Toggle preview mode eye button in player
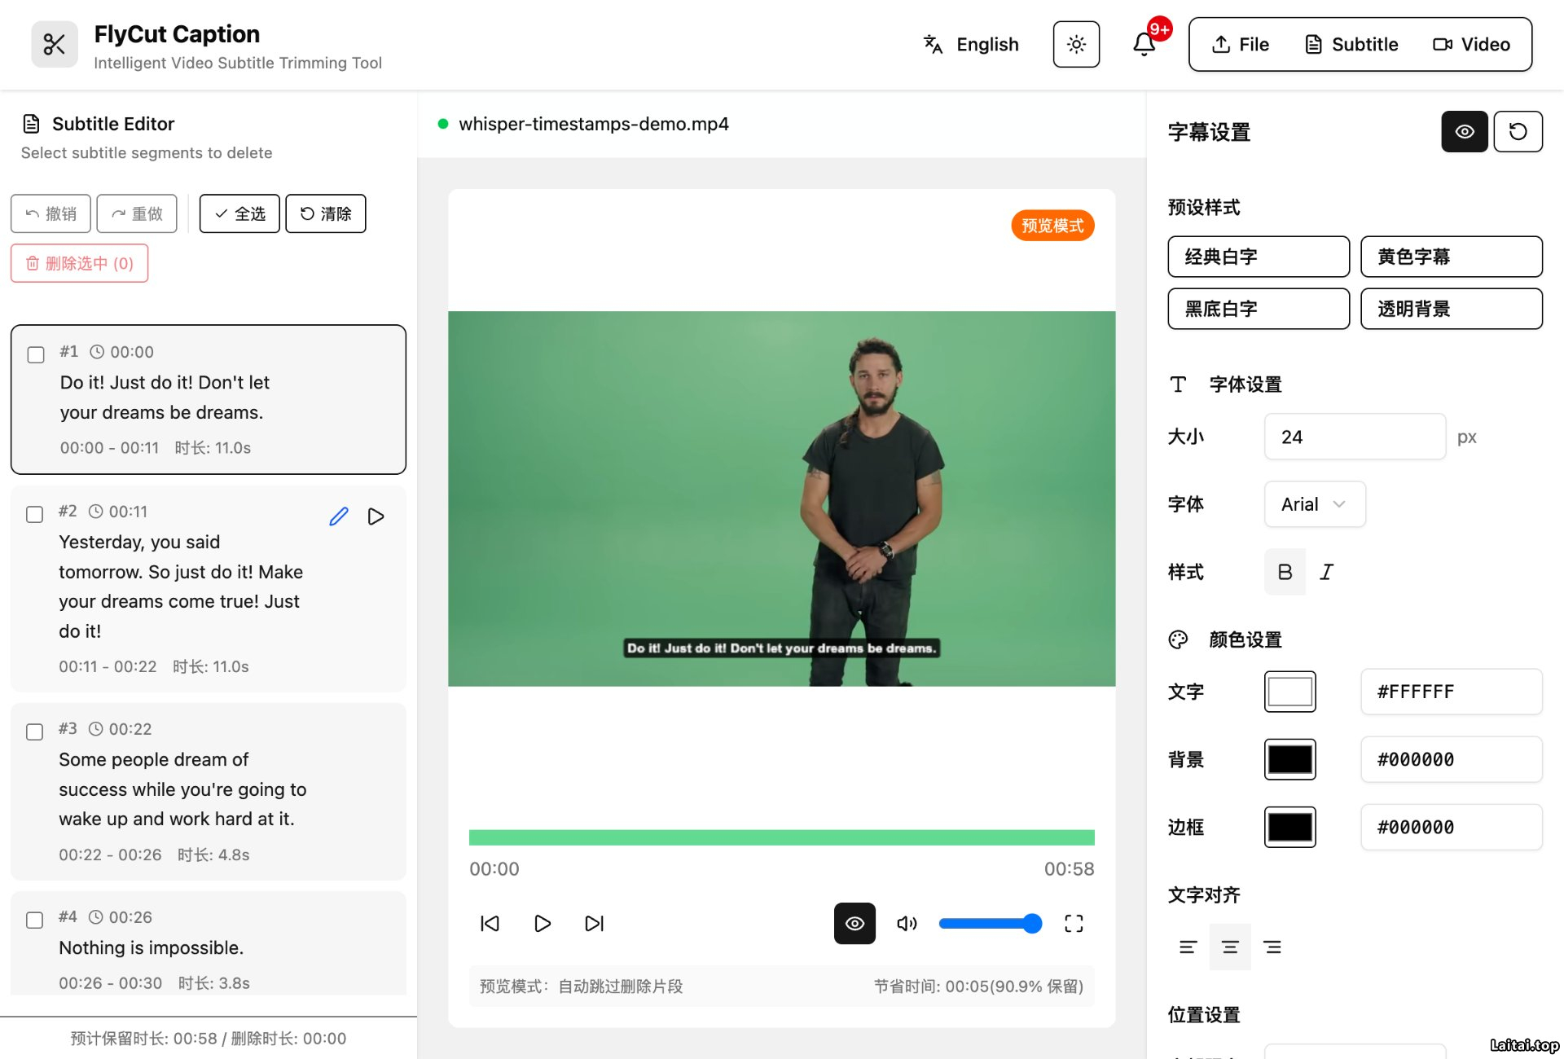 (x=854, y=923)
